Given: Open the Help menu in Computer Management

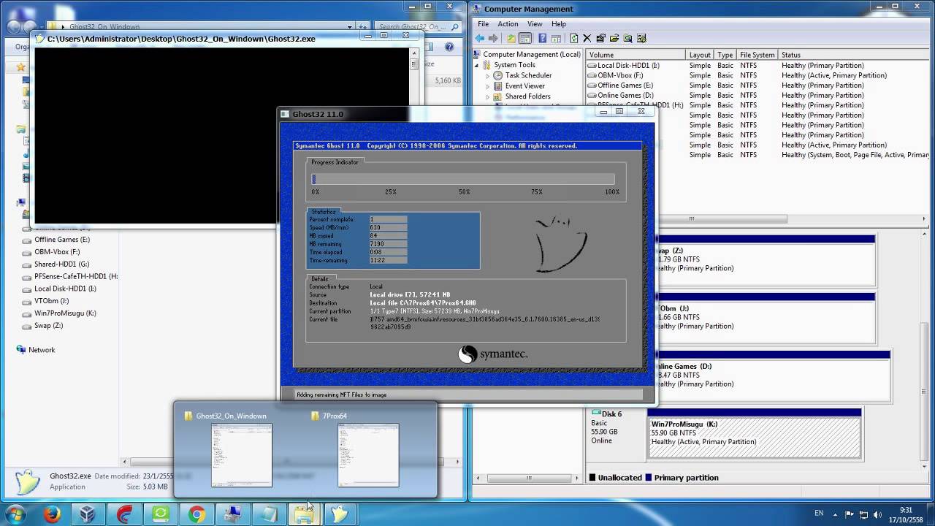Looking at the screenshot, I should 559,24.
